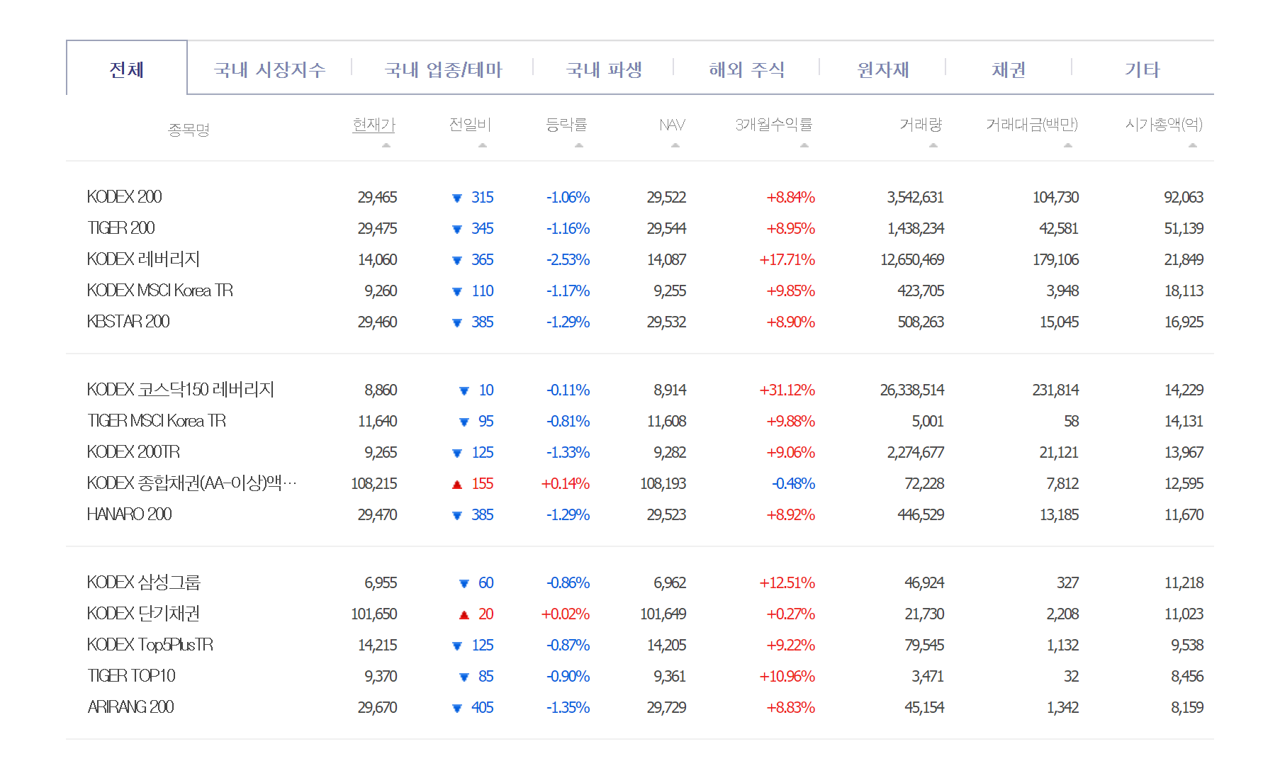Open the KODEX MSCI Korea TR ETF
Screen dimensions: 1280x783
coord(159,291)
